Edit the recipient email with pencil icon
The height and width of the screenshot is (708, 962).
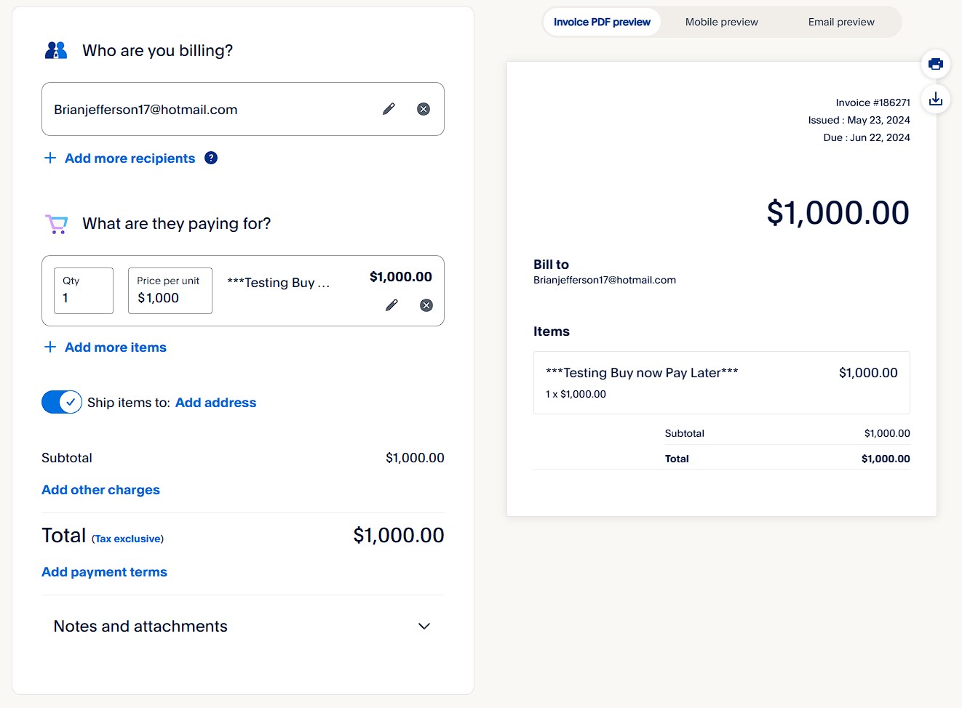389,109
